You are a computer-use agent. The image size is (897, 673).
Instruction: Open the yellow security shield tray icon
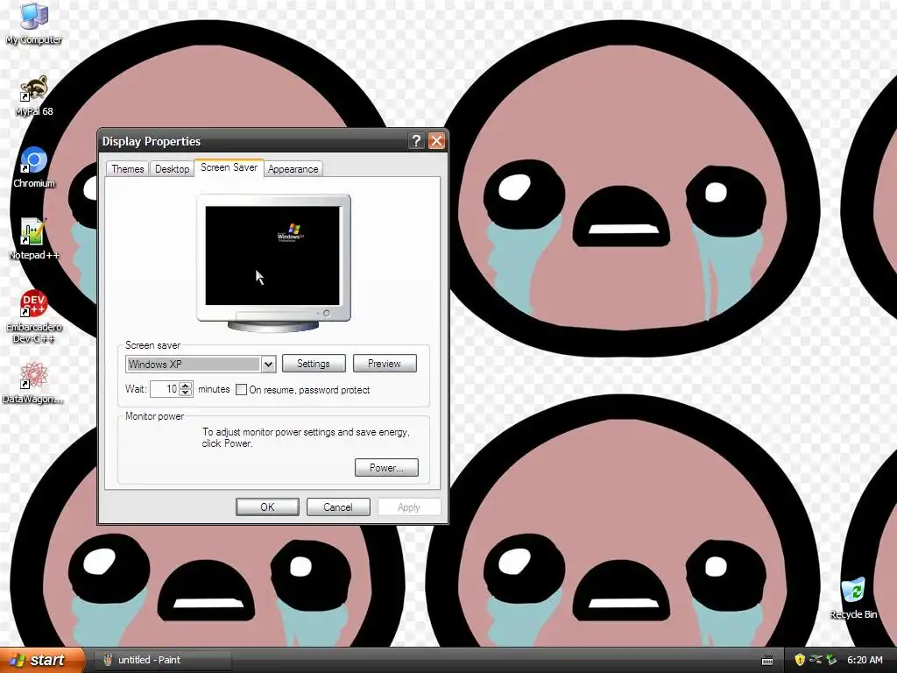[x=800, y=660]
